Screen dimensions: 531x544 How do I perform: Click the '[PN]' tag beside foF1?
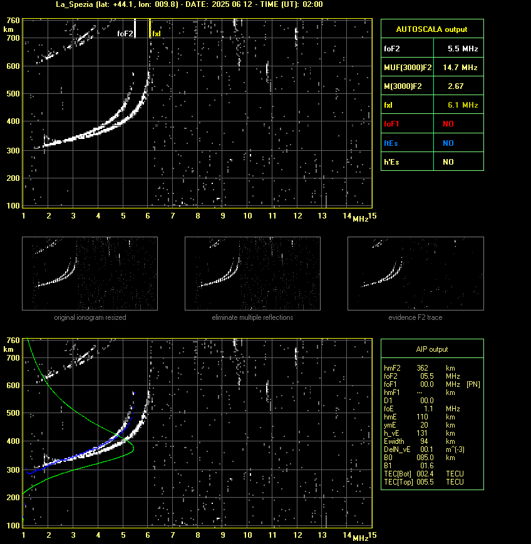tap(473, 384)
